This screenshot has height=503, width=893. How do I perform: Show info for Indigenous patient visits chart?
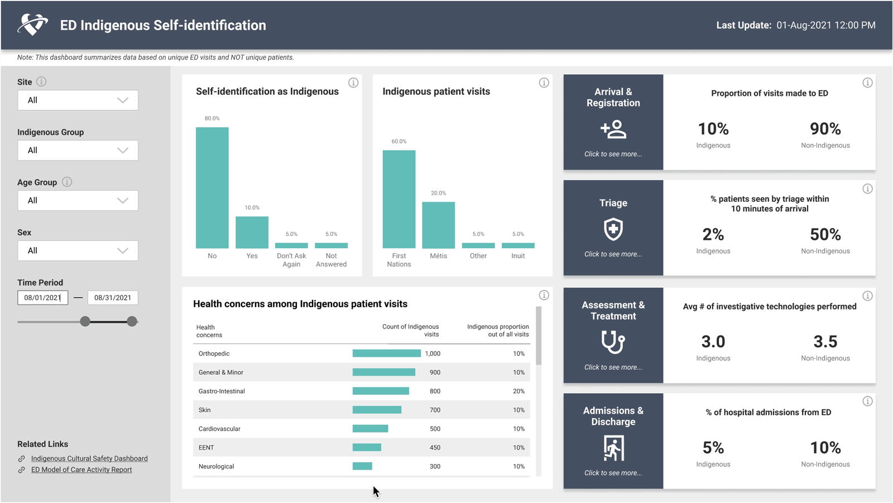(544, 83)
